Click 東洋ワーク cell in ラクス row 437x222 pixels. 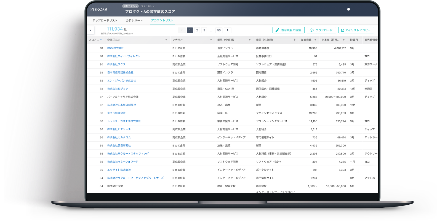[x=371, y=64]
